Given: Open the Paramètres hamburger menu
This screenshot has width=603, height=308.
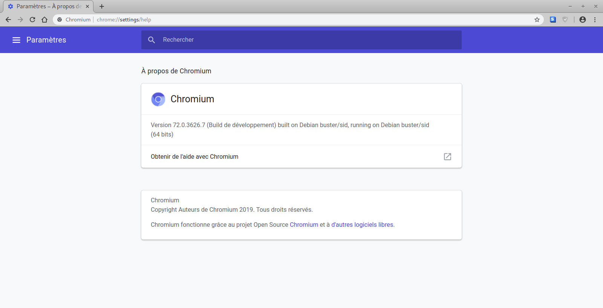Looking at the screenshot, I should coord(16,40).
